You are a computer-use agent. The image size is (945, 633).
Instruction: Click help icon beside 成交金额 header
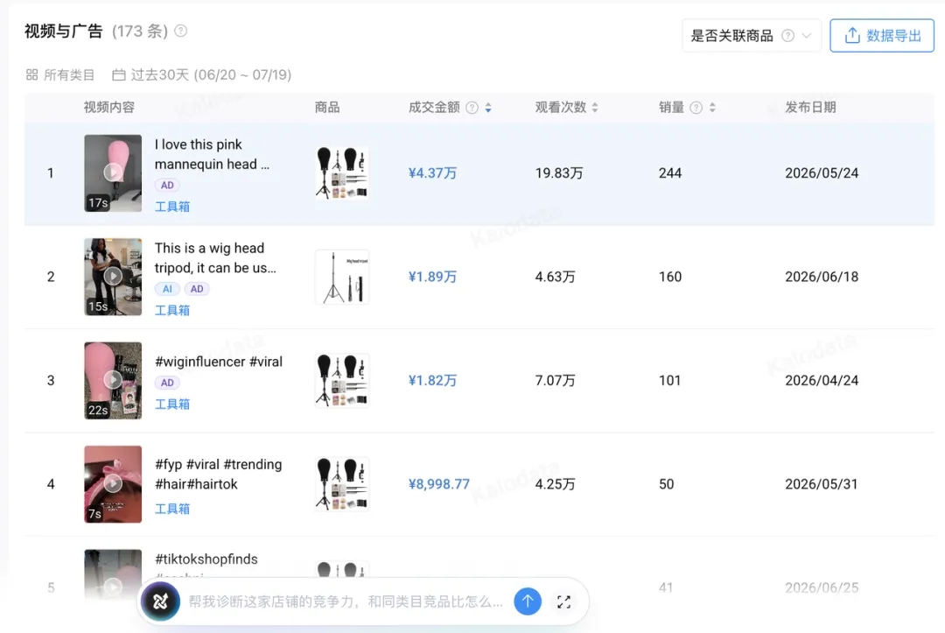pyautogui.click(x=472, y=108)
